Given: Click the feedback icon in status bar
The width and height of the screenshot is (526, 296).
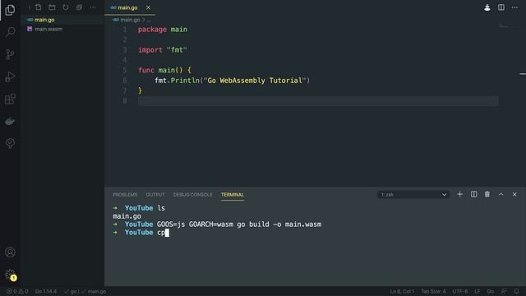Looking at the screenshot, I should [504, 291].
